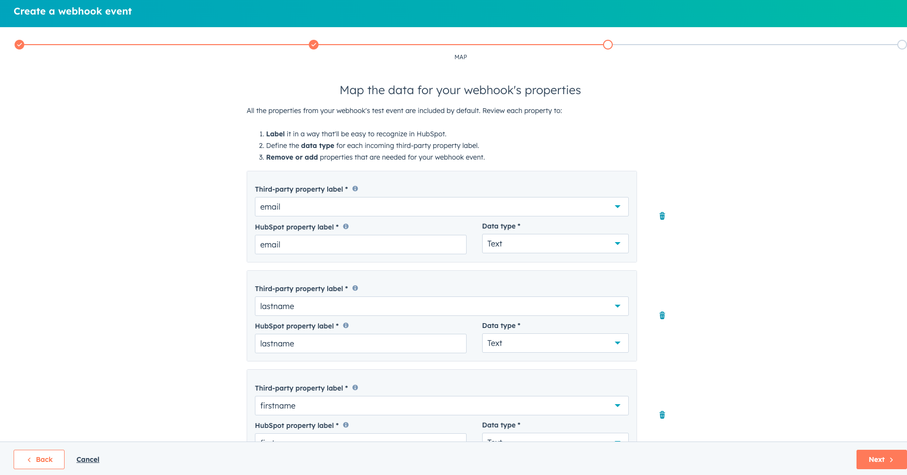Cancel the webhook event creation
Viewport: 907px width, 475px height.
coord(87,459)
